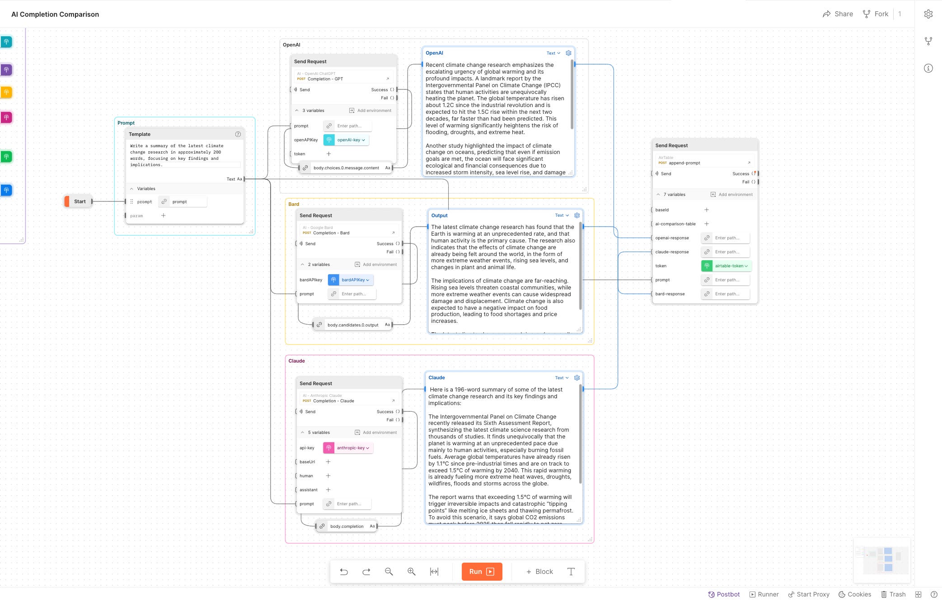Undo the last canvas action
Viewport: 942px width, 601px height.
pos(344,571)
